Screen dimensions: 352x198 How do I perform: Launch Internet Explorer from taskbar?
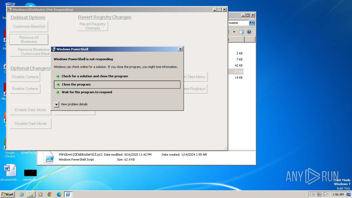[x=22, y=194]
